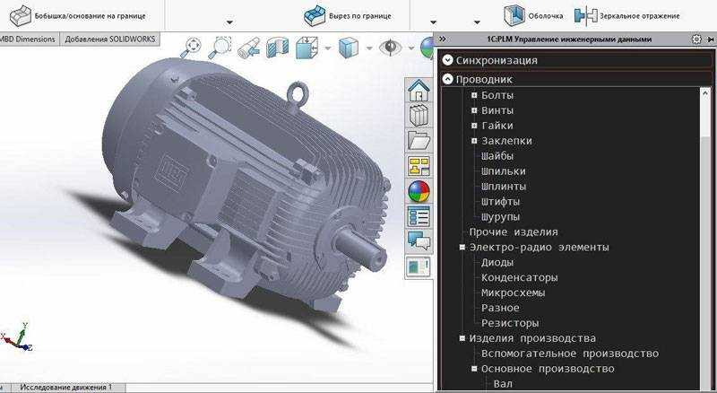Select Вал in the tree
Viewport: 717px width, 393px height.
[x=503, y=384]
